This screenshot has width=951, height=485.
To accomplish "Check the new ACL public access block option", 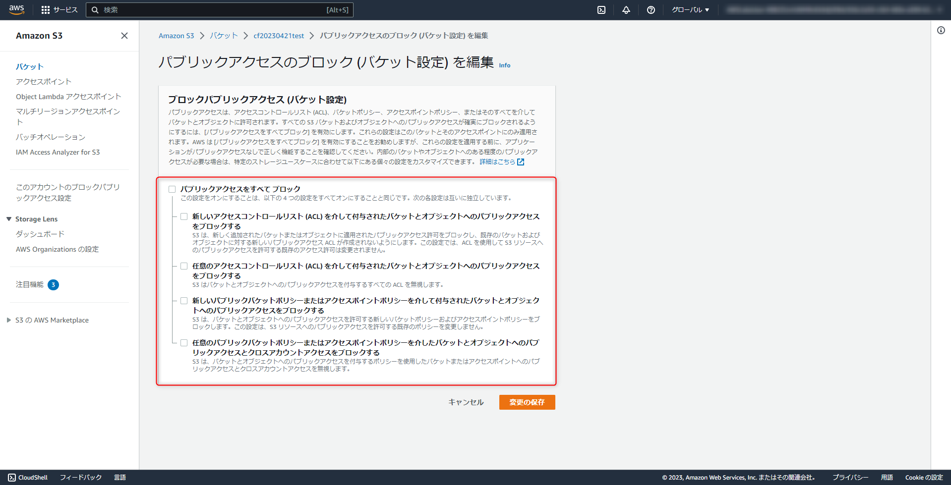I will point(183,216).
